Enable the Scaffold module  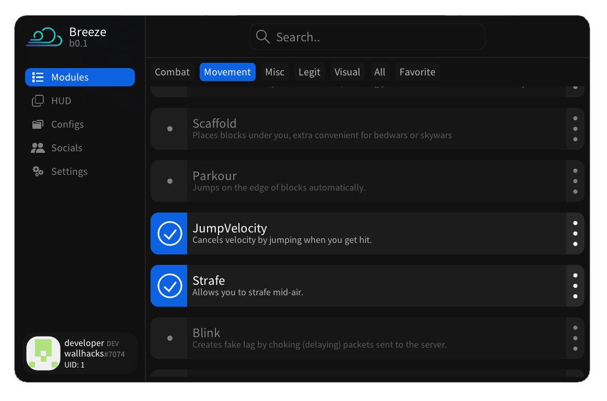coord(169,129)
